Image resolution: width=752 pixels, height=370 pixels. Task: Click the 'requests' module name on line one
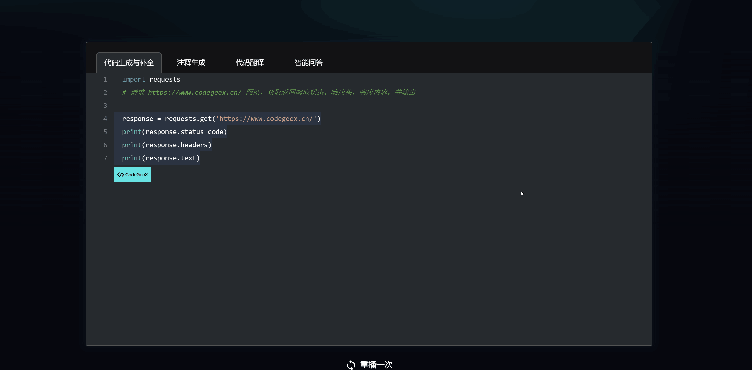(165, 80)
